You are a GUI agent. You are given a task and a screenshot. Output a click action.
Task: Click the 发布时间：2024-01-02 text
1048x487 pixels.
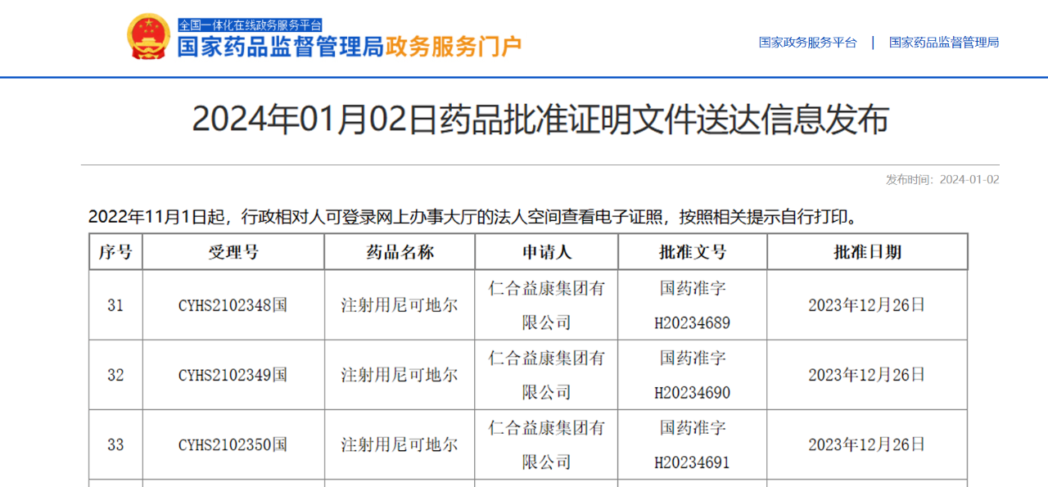(x=942, y=179)
